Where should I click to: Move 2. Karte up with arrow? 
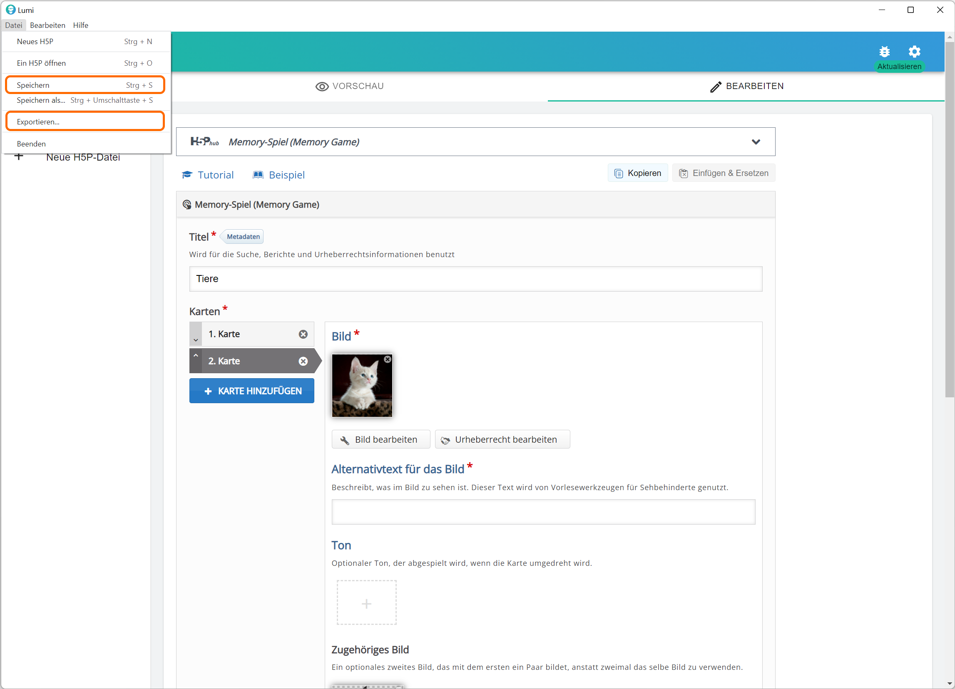[x=196, y=356]
